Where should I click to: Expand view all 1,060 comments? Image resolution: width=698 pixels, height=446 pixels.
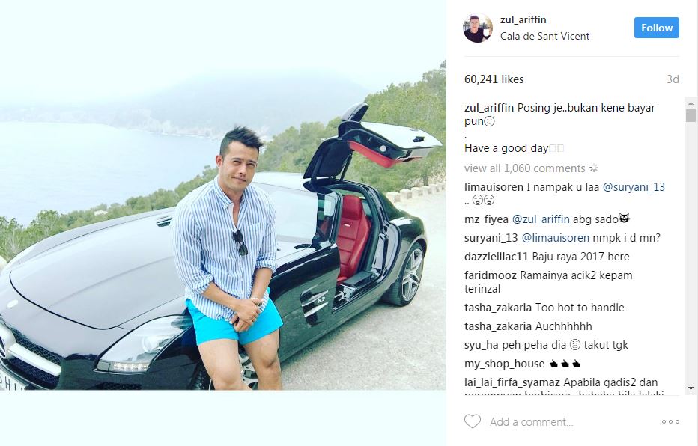(x=525, y=168)
